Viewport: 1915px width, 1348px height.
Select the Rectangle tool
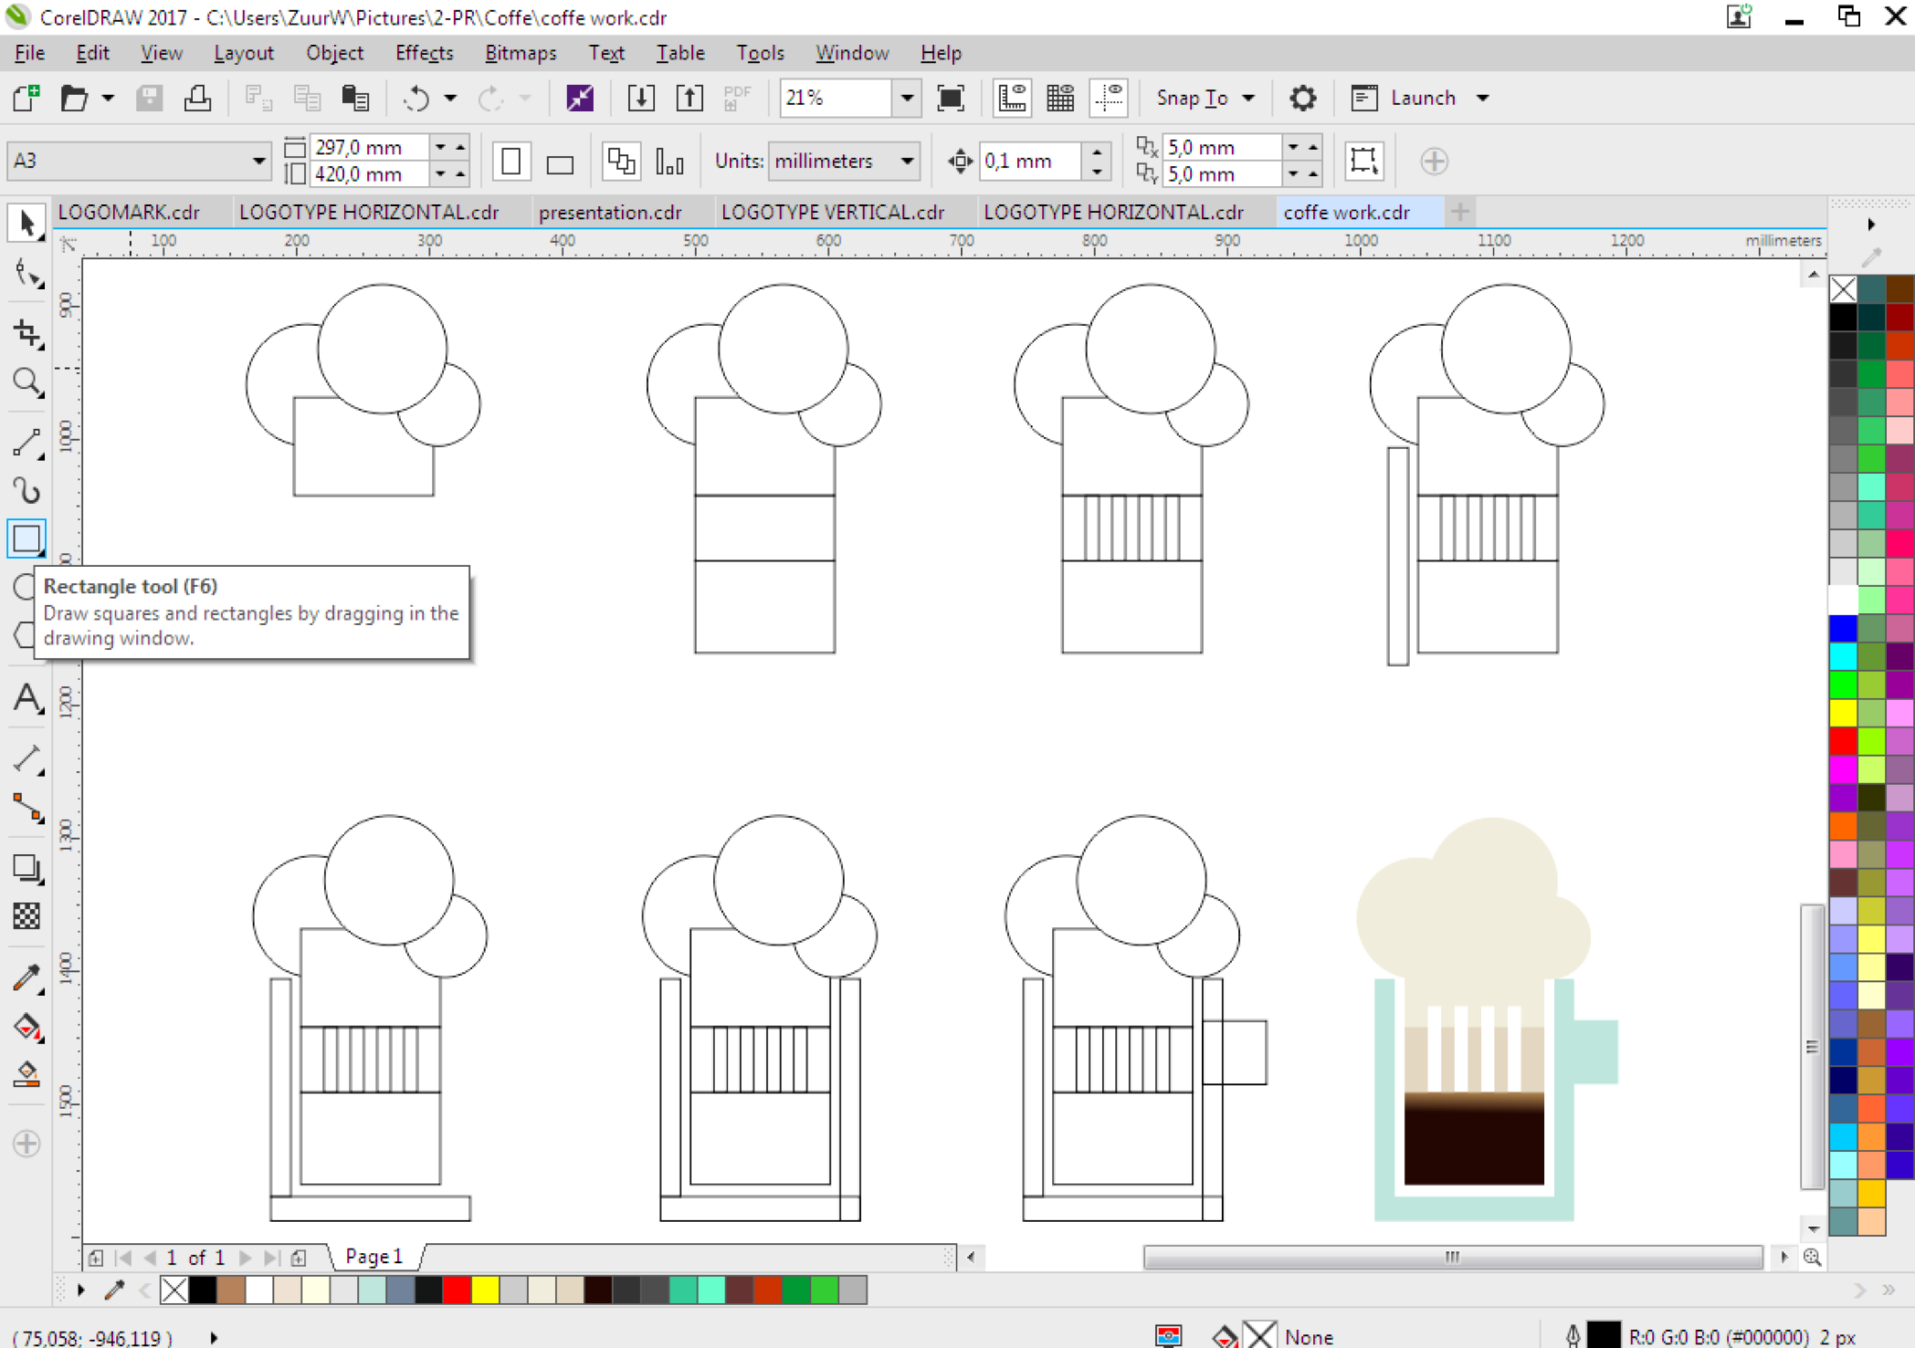click(x=26, y=539)
